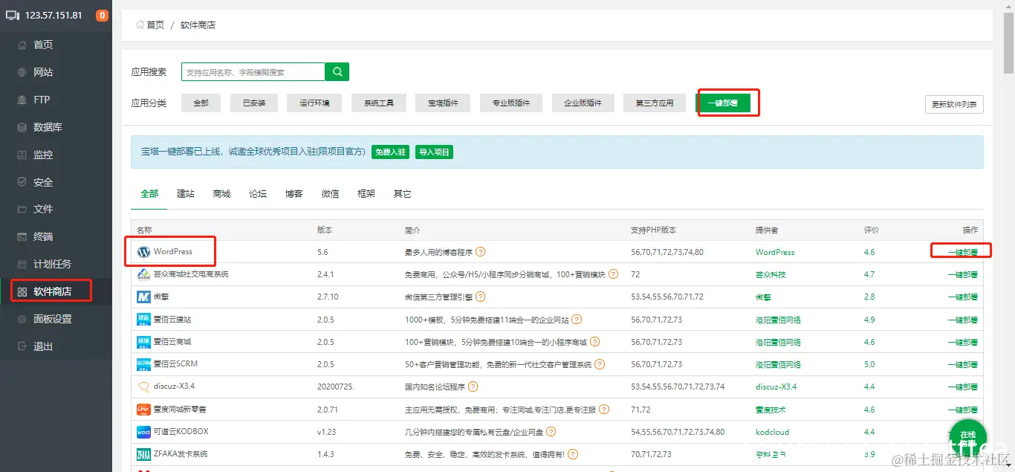Switch to the 论坛 tab
The width and height of the screenshot is (1015, 472).
[x=258, y=194]
